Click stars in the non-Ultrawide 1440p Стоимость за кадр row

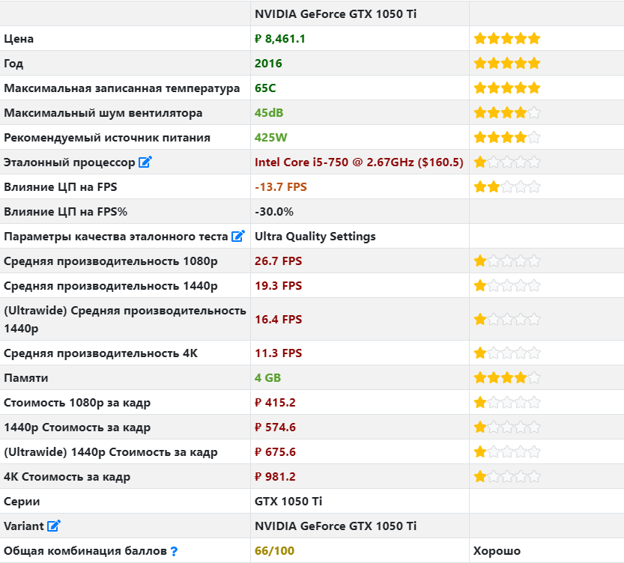click(x=507, y=427)
